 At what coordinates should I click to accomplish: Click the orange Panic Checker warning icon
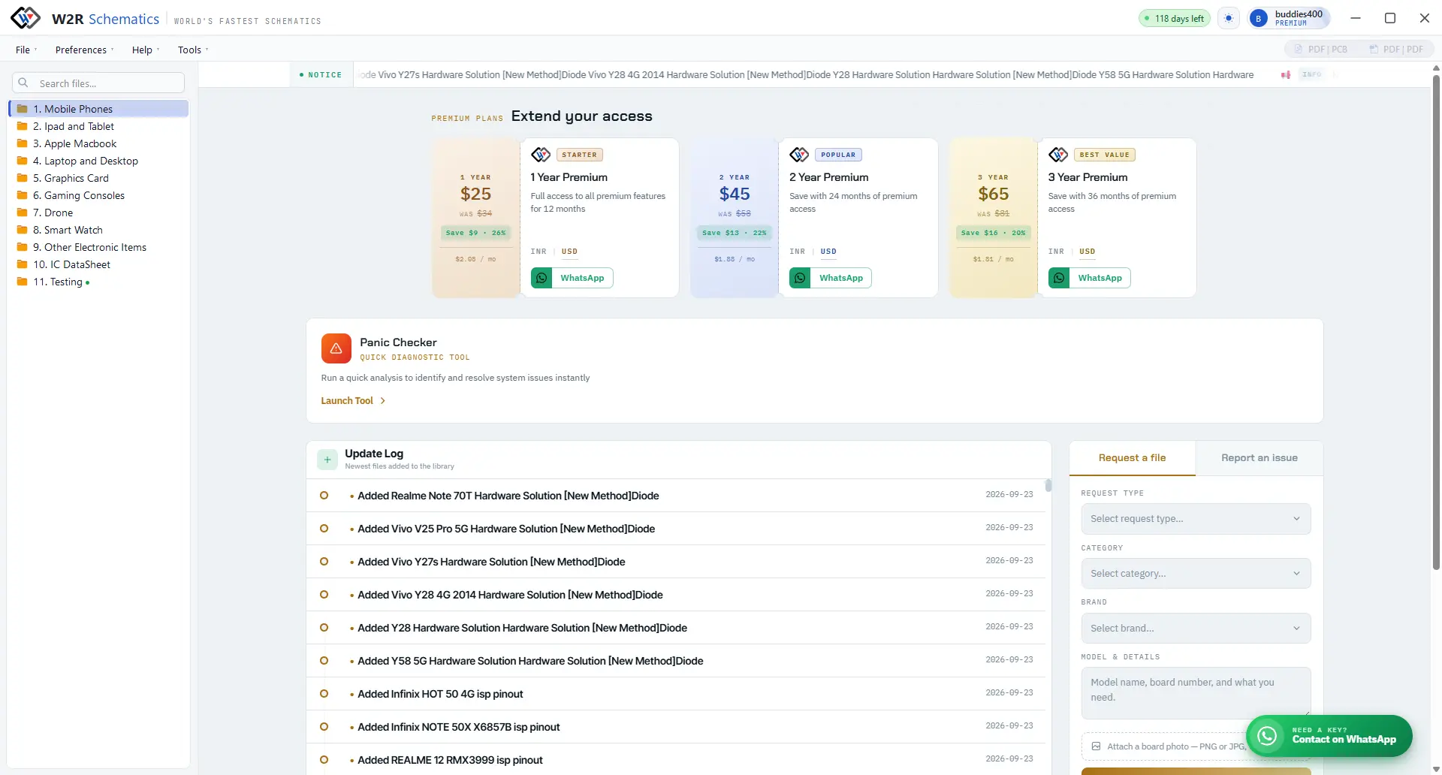tap(336, 348)
